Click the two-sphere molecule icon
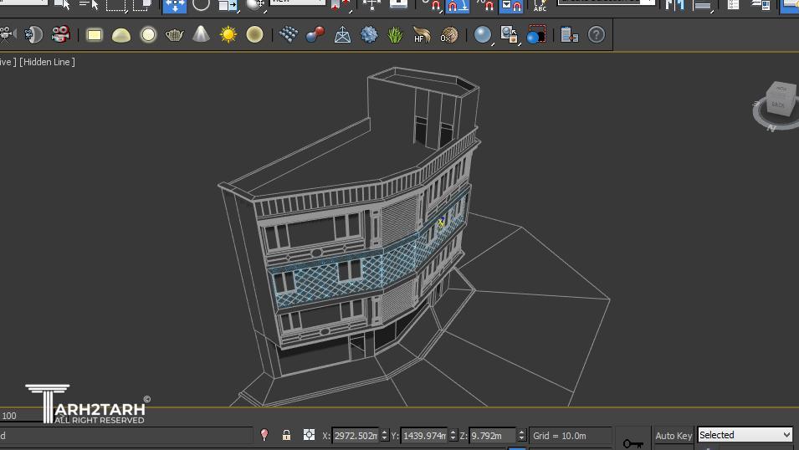799x450 pixels. [315, 34]
